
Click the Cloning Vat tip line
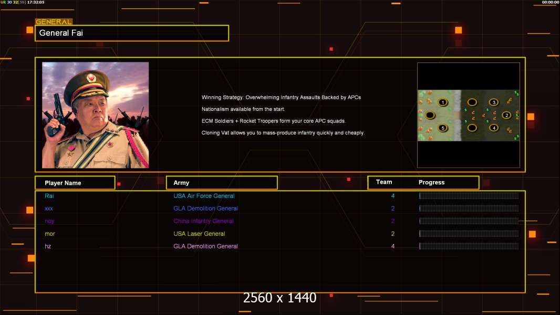click(283, 133)
